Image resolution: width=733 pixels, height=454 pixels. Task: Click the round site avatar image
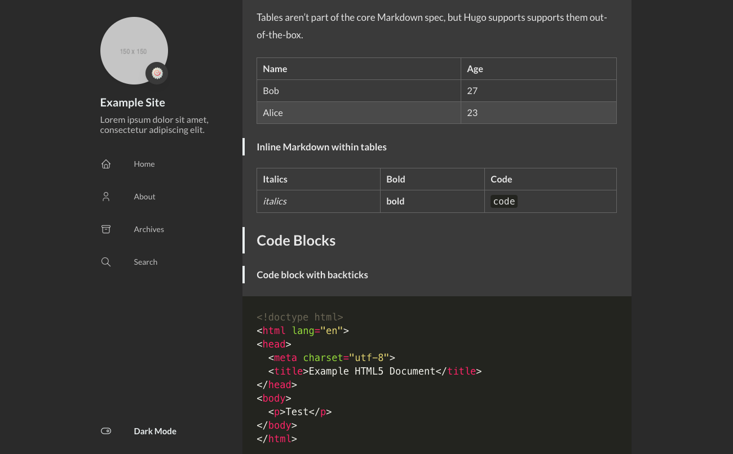pyautogui.click(x=134, y=51)
